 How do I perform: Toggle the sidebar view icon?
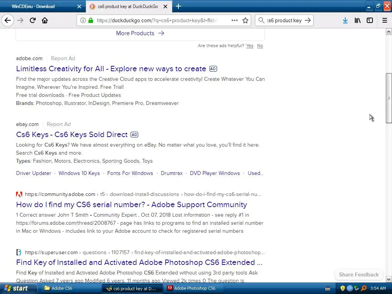370,20
